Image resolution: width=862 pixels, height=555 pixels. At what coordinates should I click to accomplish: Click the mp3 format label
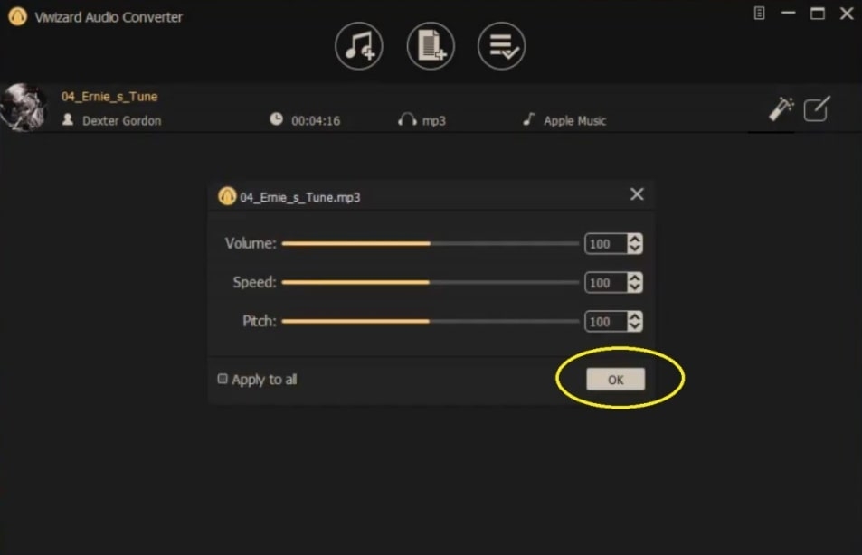tap(434, 121)
